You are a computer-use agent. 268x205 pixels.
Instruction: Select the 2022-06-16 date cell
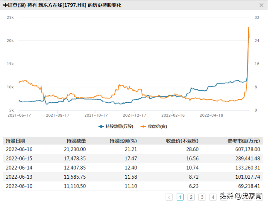click(19, 149)
